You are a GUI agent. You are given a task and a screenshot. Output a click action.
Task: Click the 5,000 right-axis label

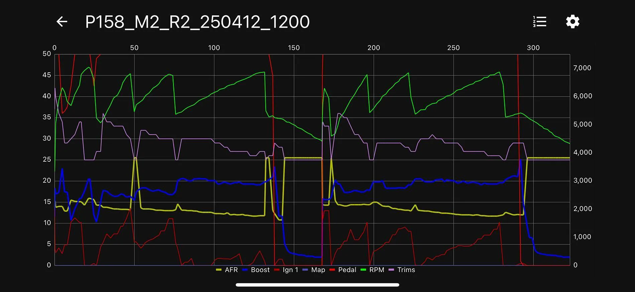coord(582,124)
